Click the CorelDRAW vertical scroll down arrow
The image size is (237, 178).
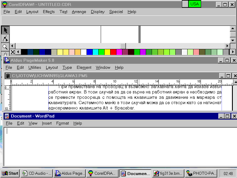tap(233, 40)
